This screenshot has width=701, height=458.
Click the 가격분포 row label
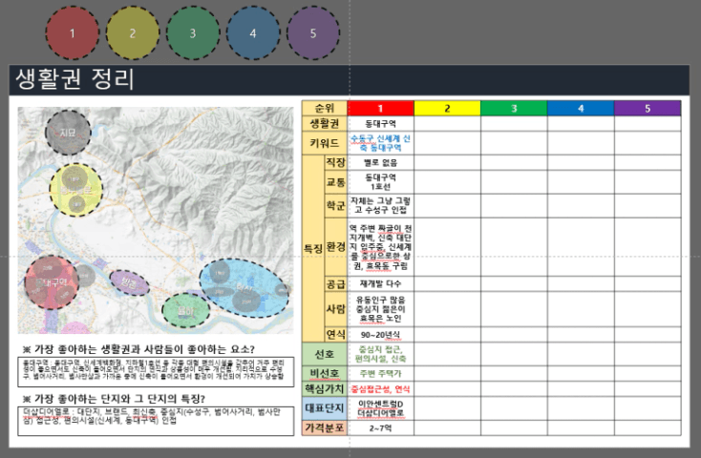[x=325, y=428]
